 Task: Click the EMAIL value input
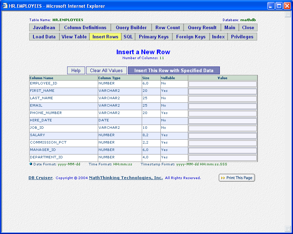[x=223, y=106]
